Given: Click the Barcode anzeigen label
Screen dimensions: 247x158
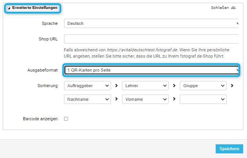Looking at the screenshot, I should point(40,119).
